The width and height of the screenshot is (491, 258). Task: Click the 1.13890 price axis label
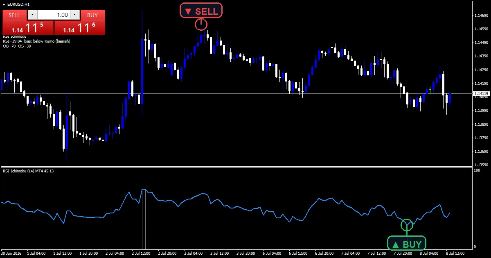click(x=481, y=124)
